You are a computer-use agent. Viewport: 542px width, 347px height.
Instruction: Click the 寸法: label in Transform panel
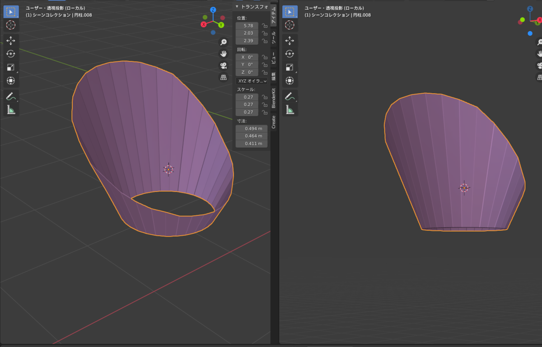point(242,121)
